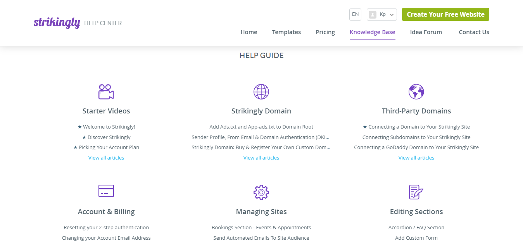The height and width of the screenshot is (242, 523).
Task: Click the Managing Sites gear icon
Action: pyautogui.click(x=261, y=192)
